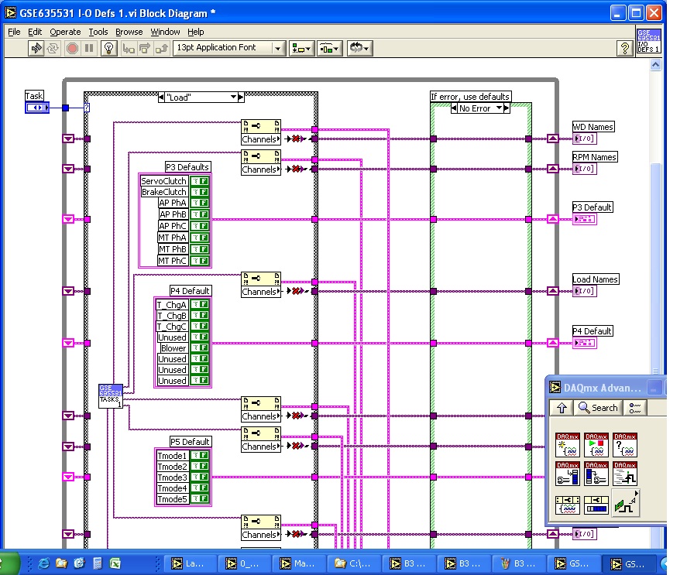Select DAQmx Is Task Done palette icon
The width and height of the screenshot is (687, 575).
[x=625, y=445]
